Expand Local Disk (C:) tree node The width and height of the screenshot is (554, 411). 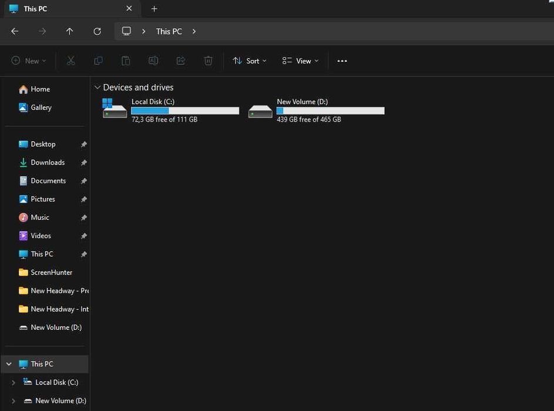click(x=13, y=382)
